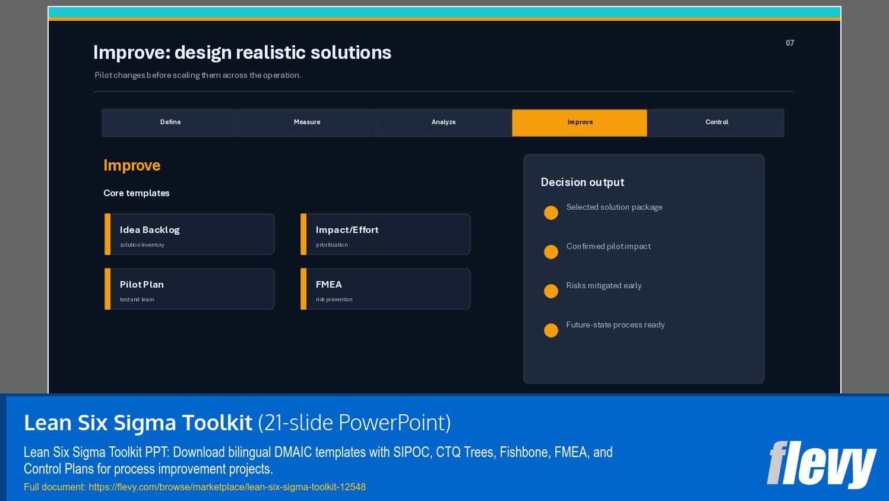The width and height of the screenshot is (889, 501).
Task: Click the 'Confirmed pilot impact' text
Action: pyautogui.click(x=609, y=247)
